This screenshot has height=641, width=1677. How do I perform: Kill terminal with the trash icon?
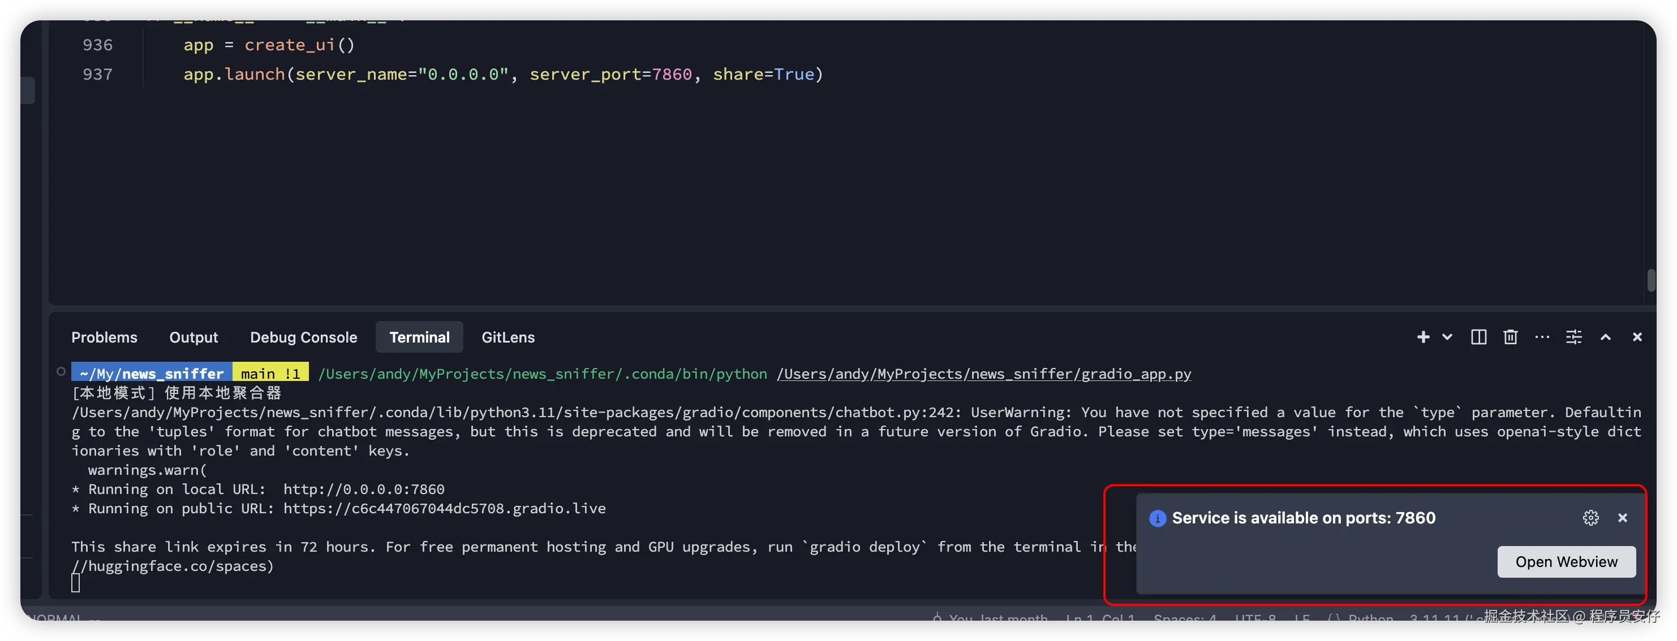pos(1510,337)
